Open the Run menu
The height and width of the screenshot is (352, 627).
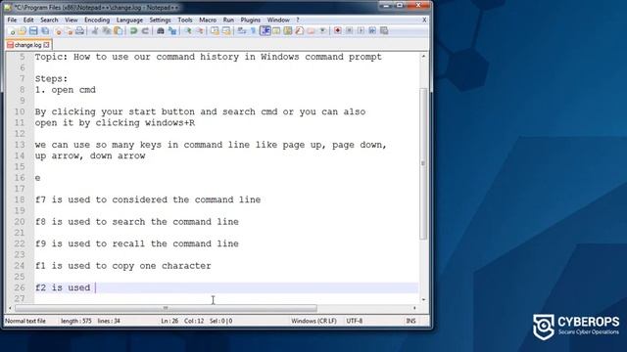[228, 20]
